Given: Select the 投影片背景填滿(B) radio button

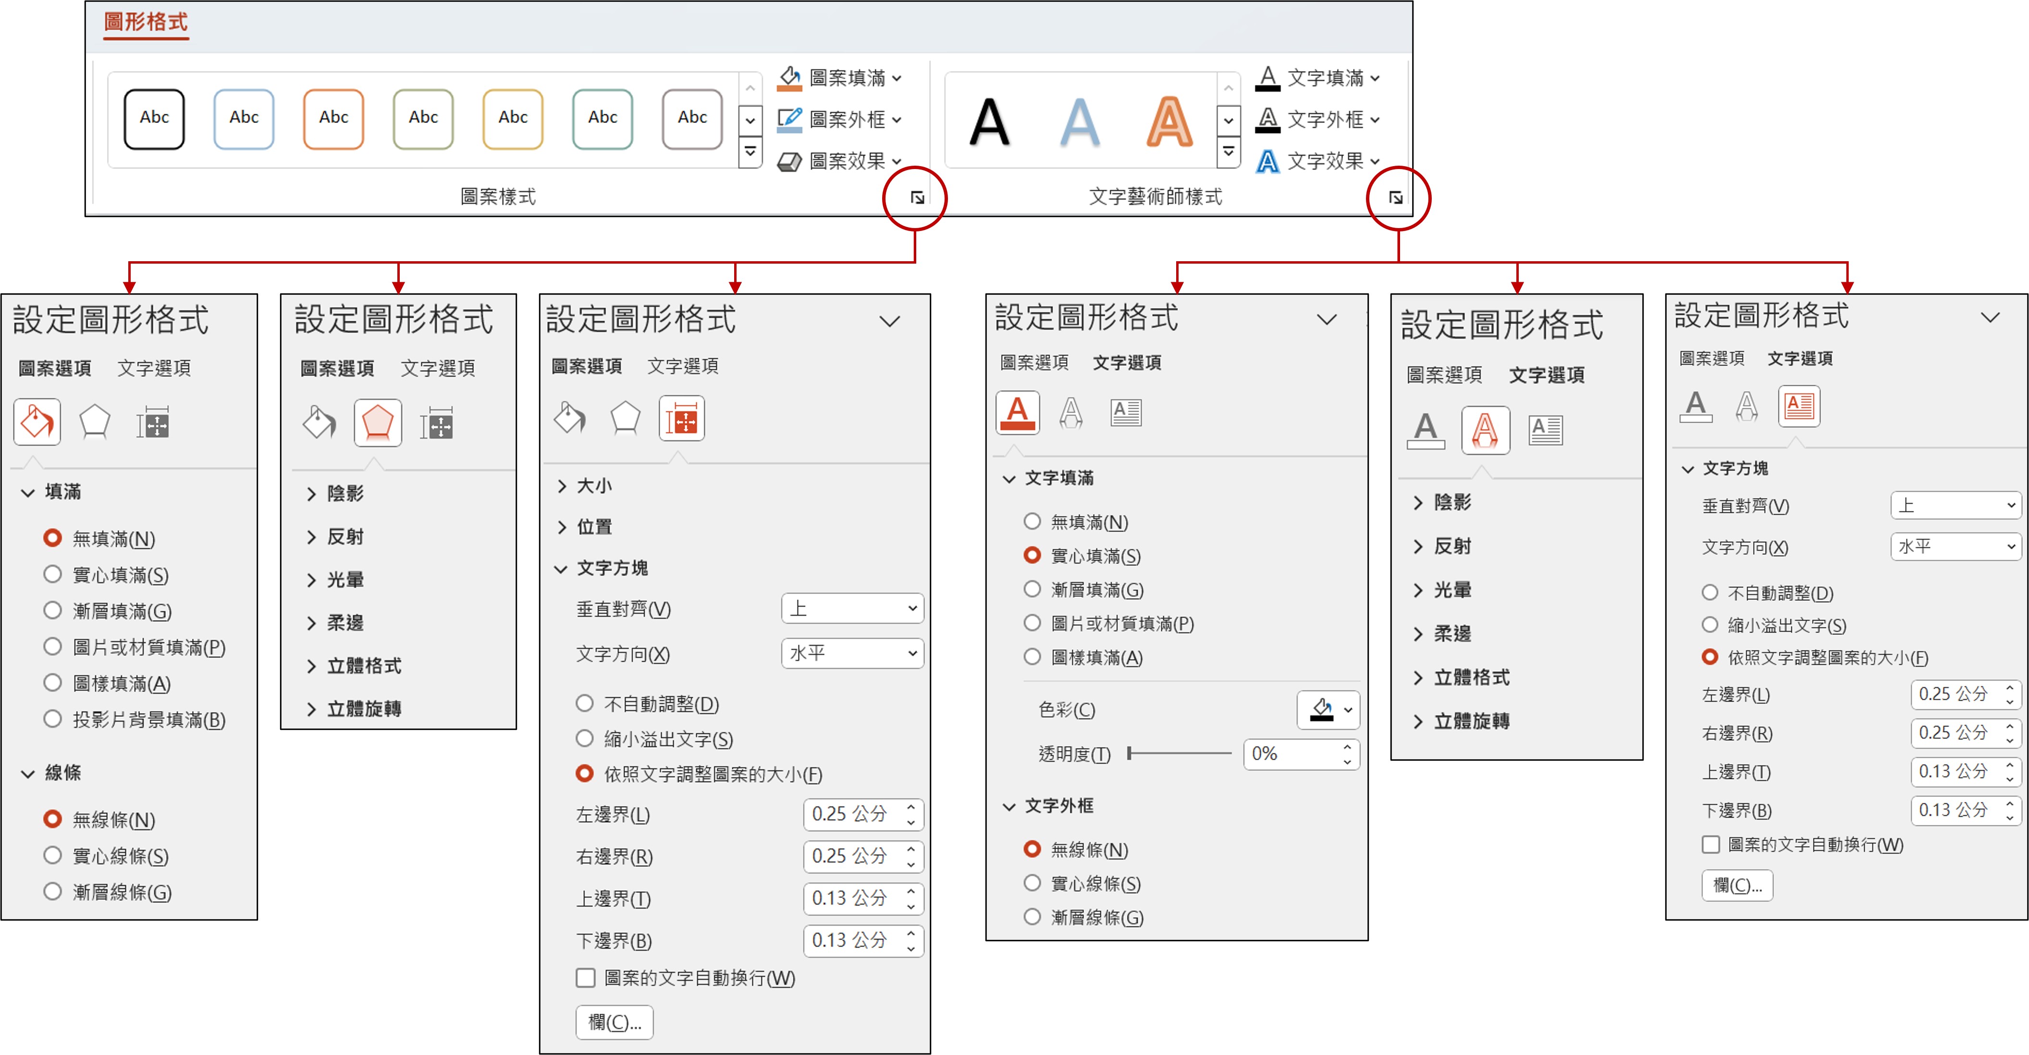Looking at the screenshot, I should pos(53,719).
